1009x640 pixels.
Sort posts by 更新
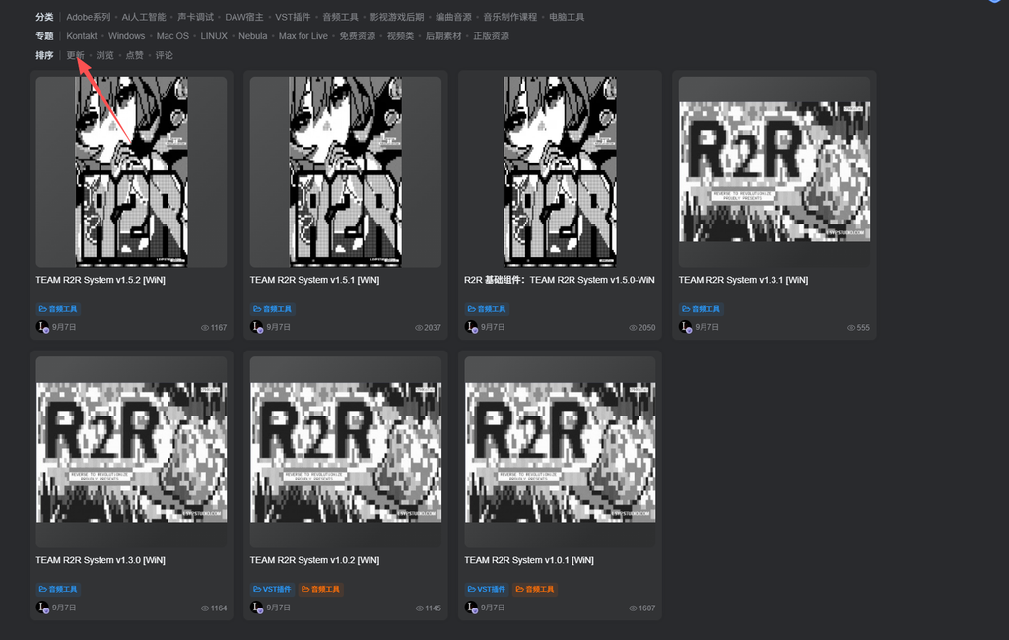[75, 55]
